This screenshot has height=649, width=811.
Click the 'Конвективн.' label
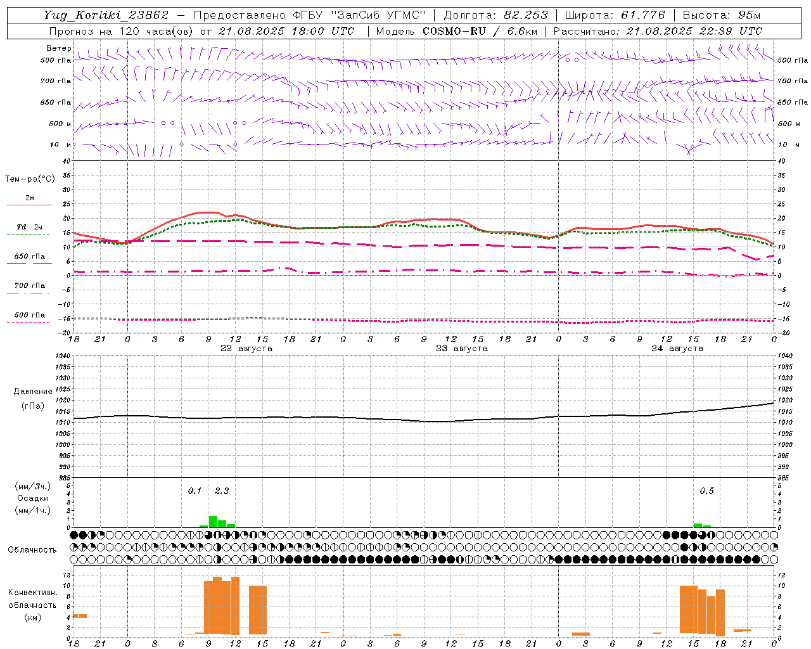pos(33,593)
